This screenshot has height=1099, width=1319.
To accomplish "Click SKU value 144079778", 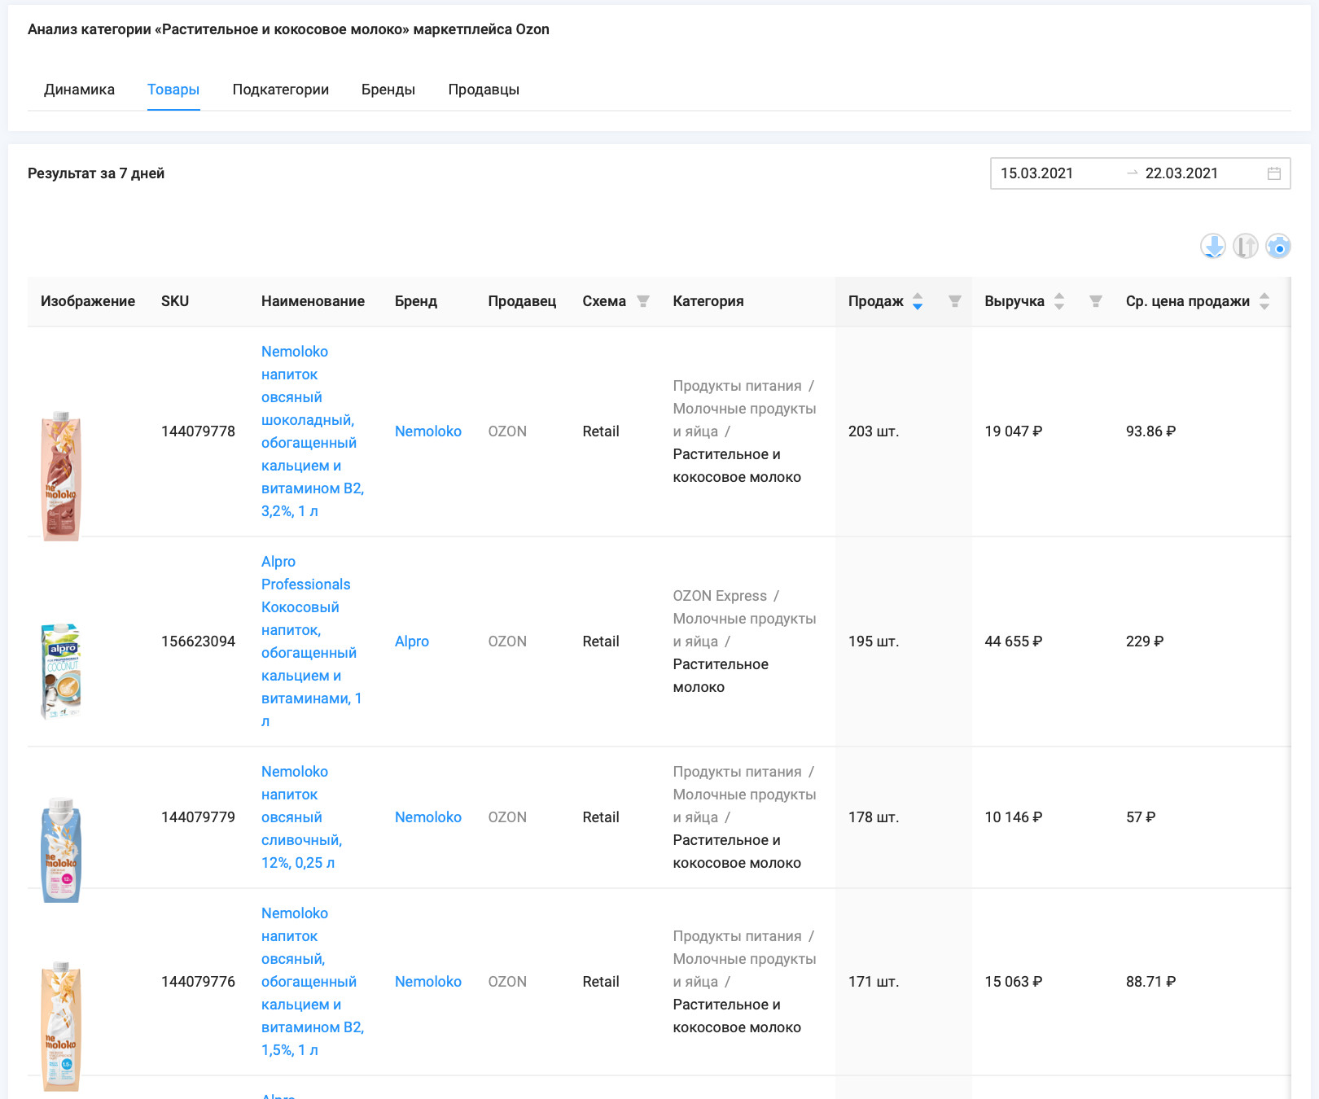I will click(198, 431).
